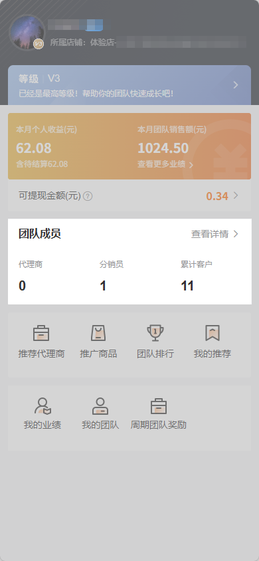Click the 团队排行 label

click(x=155, y=354)
